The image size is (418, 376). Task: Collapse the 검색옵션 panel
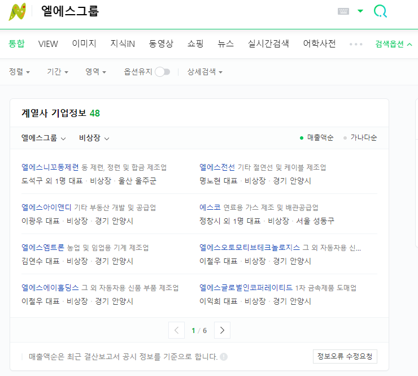click(394, 44)
